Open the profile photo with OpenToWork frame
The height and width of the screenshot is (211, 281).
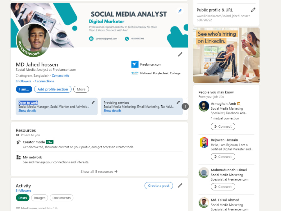tap(33, 40)
